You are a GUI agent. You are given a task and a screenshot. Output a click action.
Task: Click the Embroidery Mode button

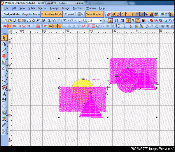[52, 14]
